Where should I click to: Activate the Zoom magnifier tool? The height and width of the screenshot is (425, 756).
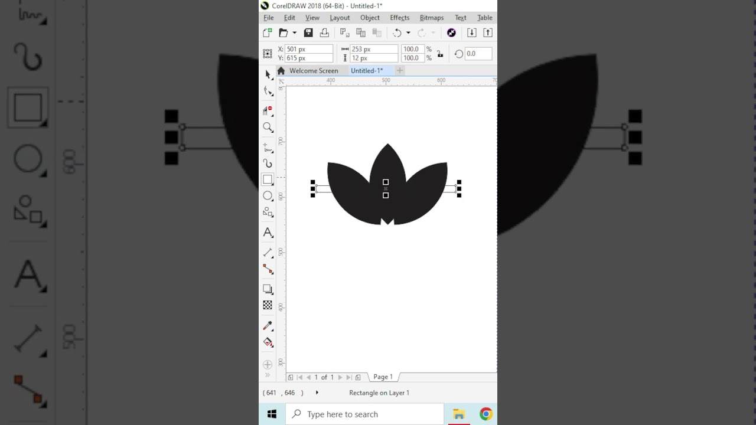coord(268,127)
